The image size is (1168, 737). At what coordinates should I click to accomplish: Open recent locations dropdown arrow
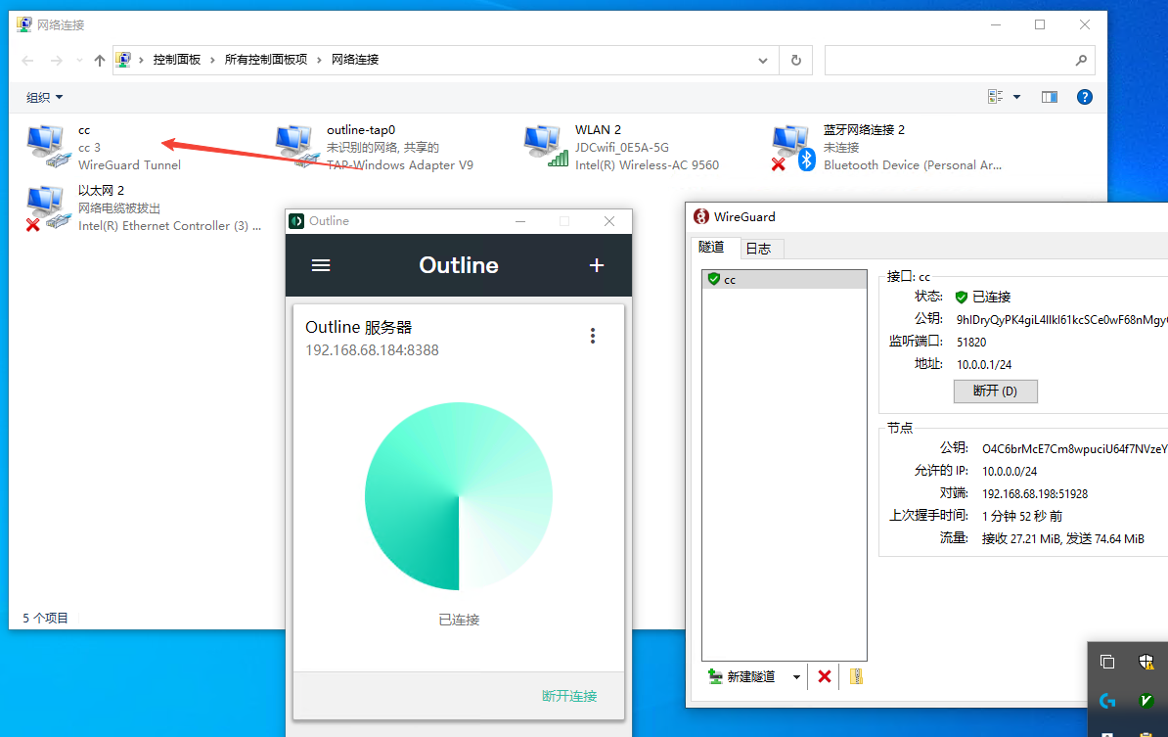[79, 61]
